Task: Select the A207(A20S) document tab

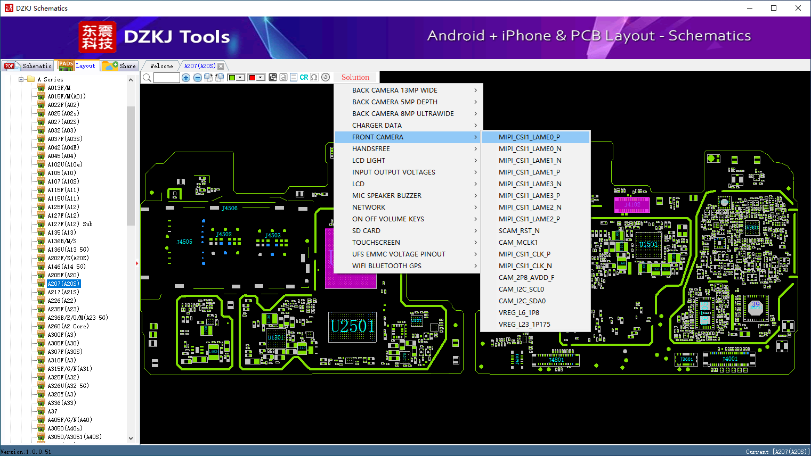Action: [200, 66]
